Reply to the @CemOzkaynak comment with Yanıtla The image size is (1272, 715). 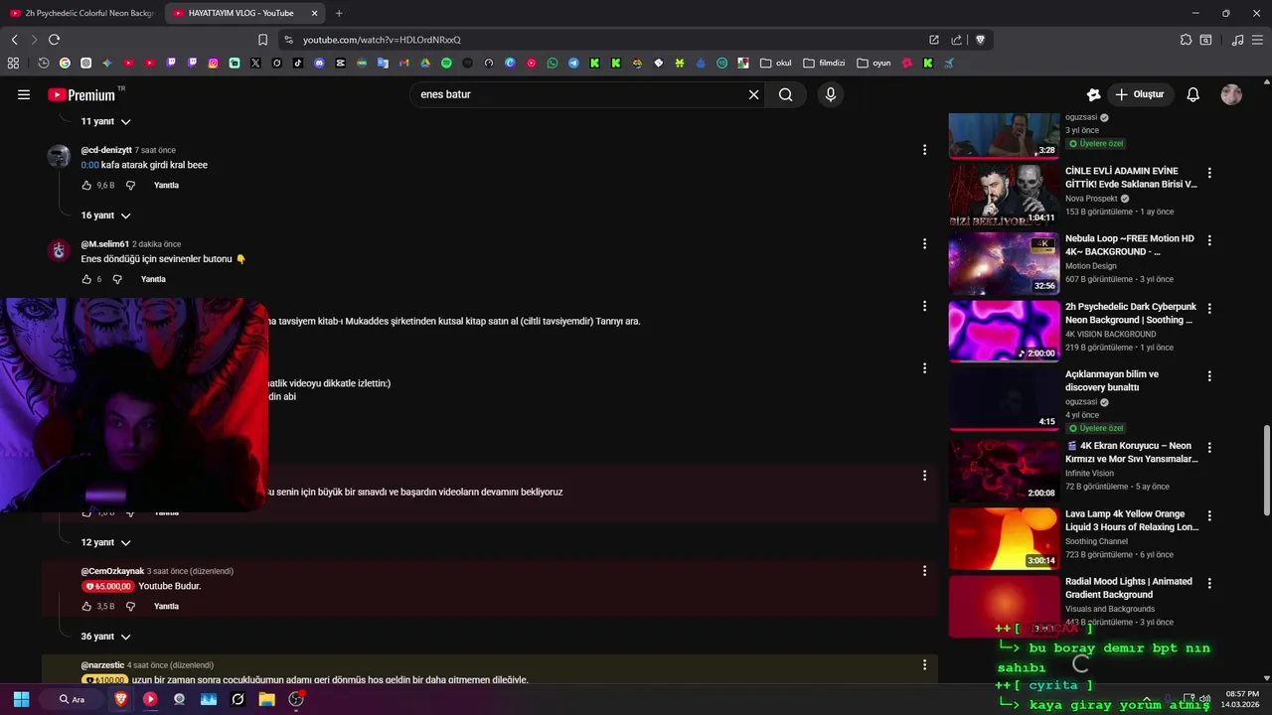[x=166, y=607]
